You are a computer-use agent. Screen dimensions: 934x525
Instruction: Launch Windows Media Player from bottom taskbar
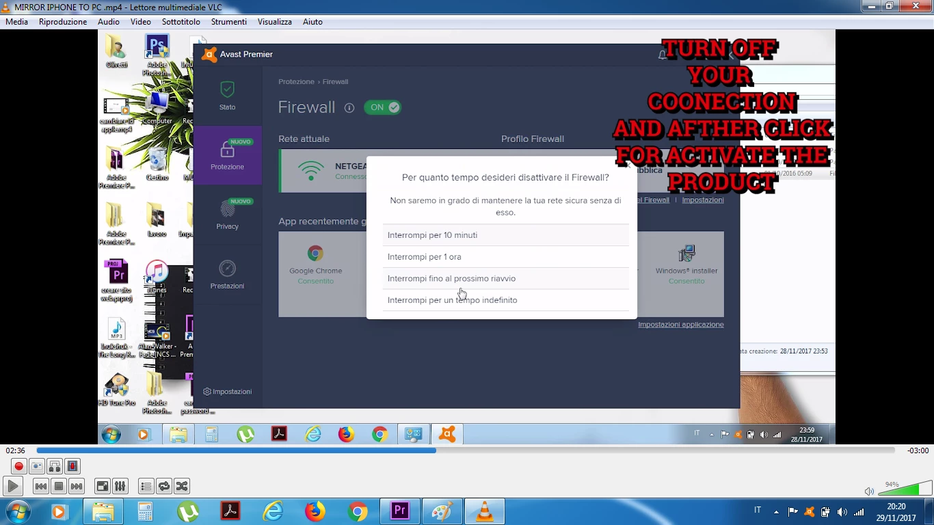tap(59, 511)
